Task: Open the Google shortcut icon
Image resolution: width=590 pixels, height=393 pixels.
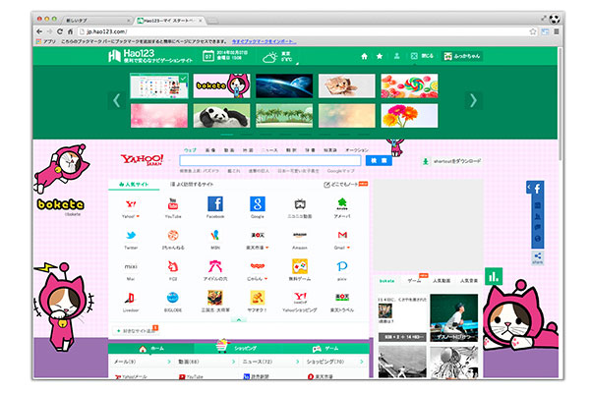Action: [258, 204]
